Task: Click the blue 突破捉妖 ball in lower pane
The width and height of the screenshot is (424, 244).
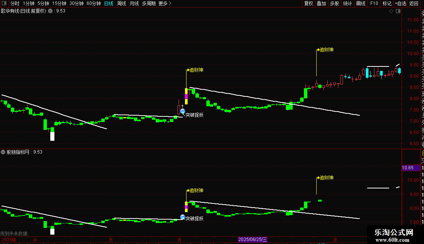Action: 182,217
